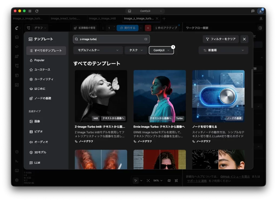Viewport: 277px width, 201px height.
Task: Toggle link visibility icon in canvas toolbar
Action: click(x=176, y=180)
